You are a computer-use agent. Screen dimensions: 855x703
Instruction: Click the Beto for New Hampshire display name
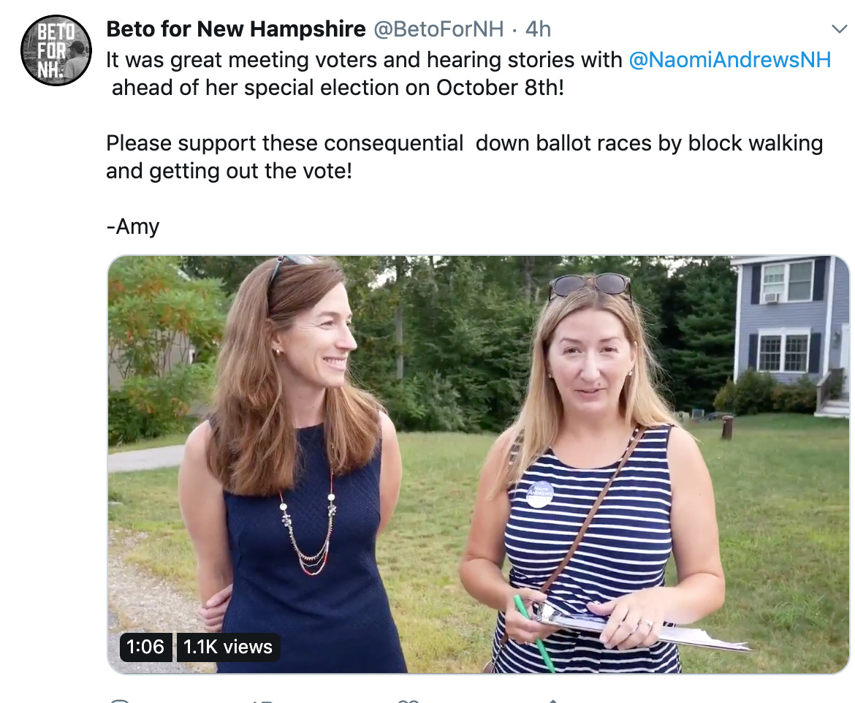[235, 29]
